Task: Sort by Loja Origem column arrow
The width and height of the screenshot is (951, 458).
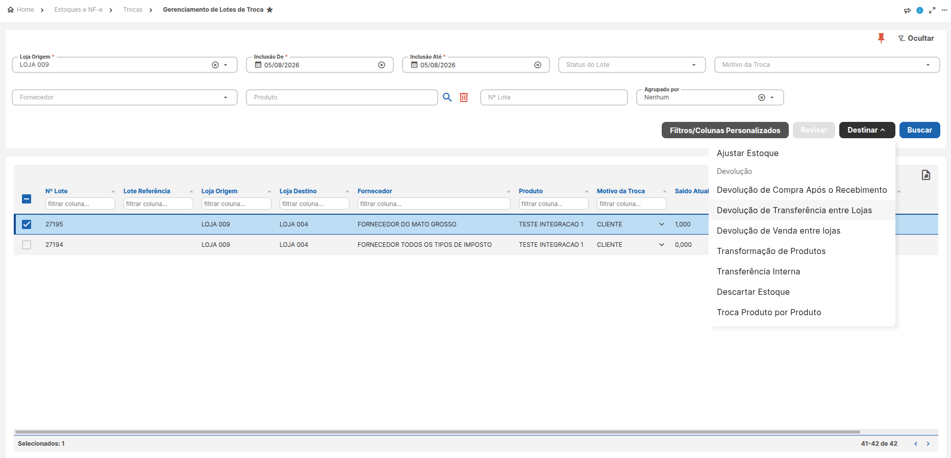Action: coord(269,191)
